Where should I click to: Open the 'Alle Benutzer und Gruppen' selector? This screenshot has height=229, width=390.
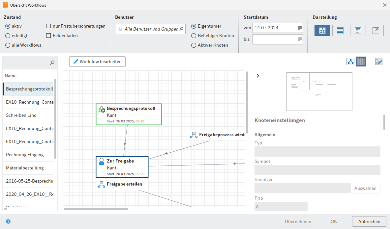click(x=150, y=29)
